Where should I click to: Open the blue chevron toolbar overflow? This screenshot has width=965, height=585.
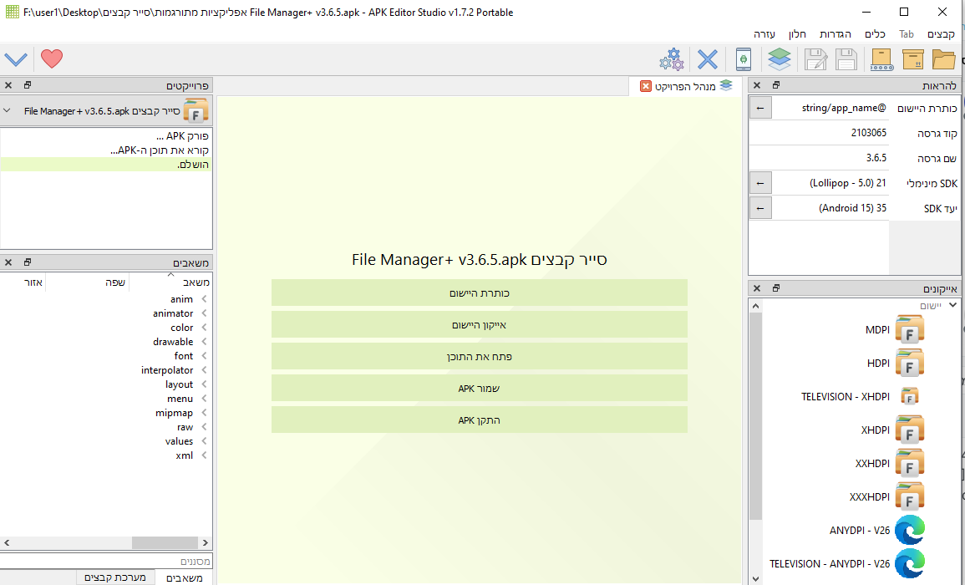click(x=16, y=59)
